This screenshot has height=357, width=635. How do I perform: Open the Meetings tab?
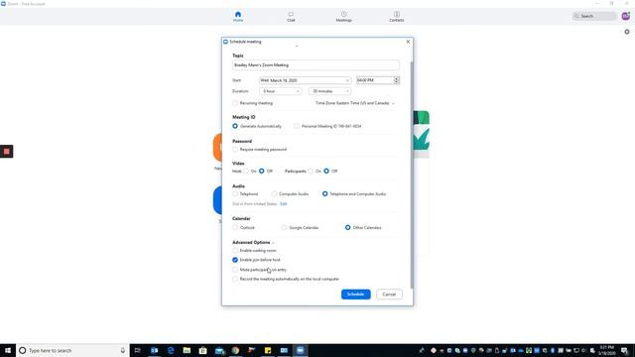click(343, 16)
